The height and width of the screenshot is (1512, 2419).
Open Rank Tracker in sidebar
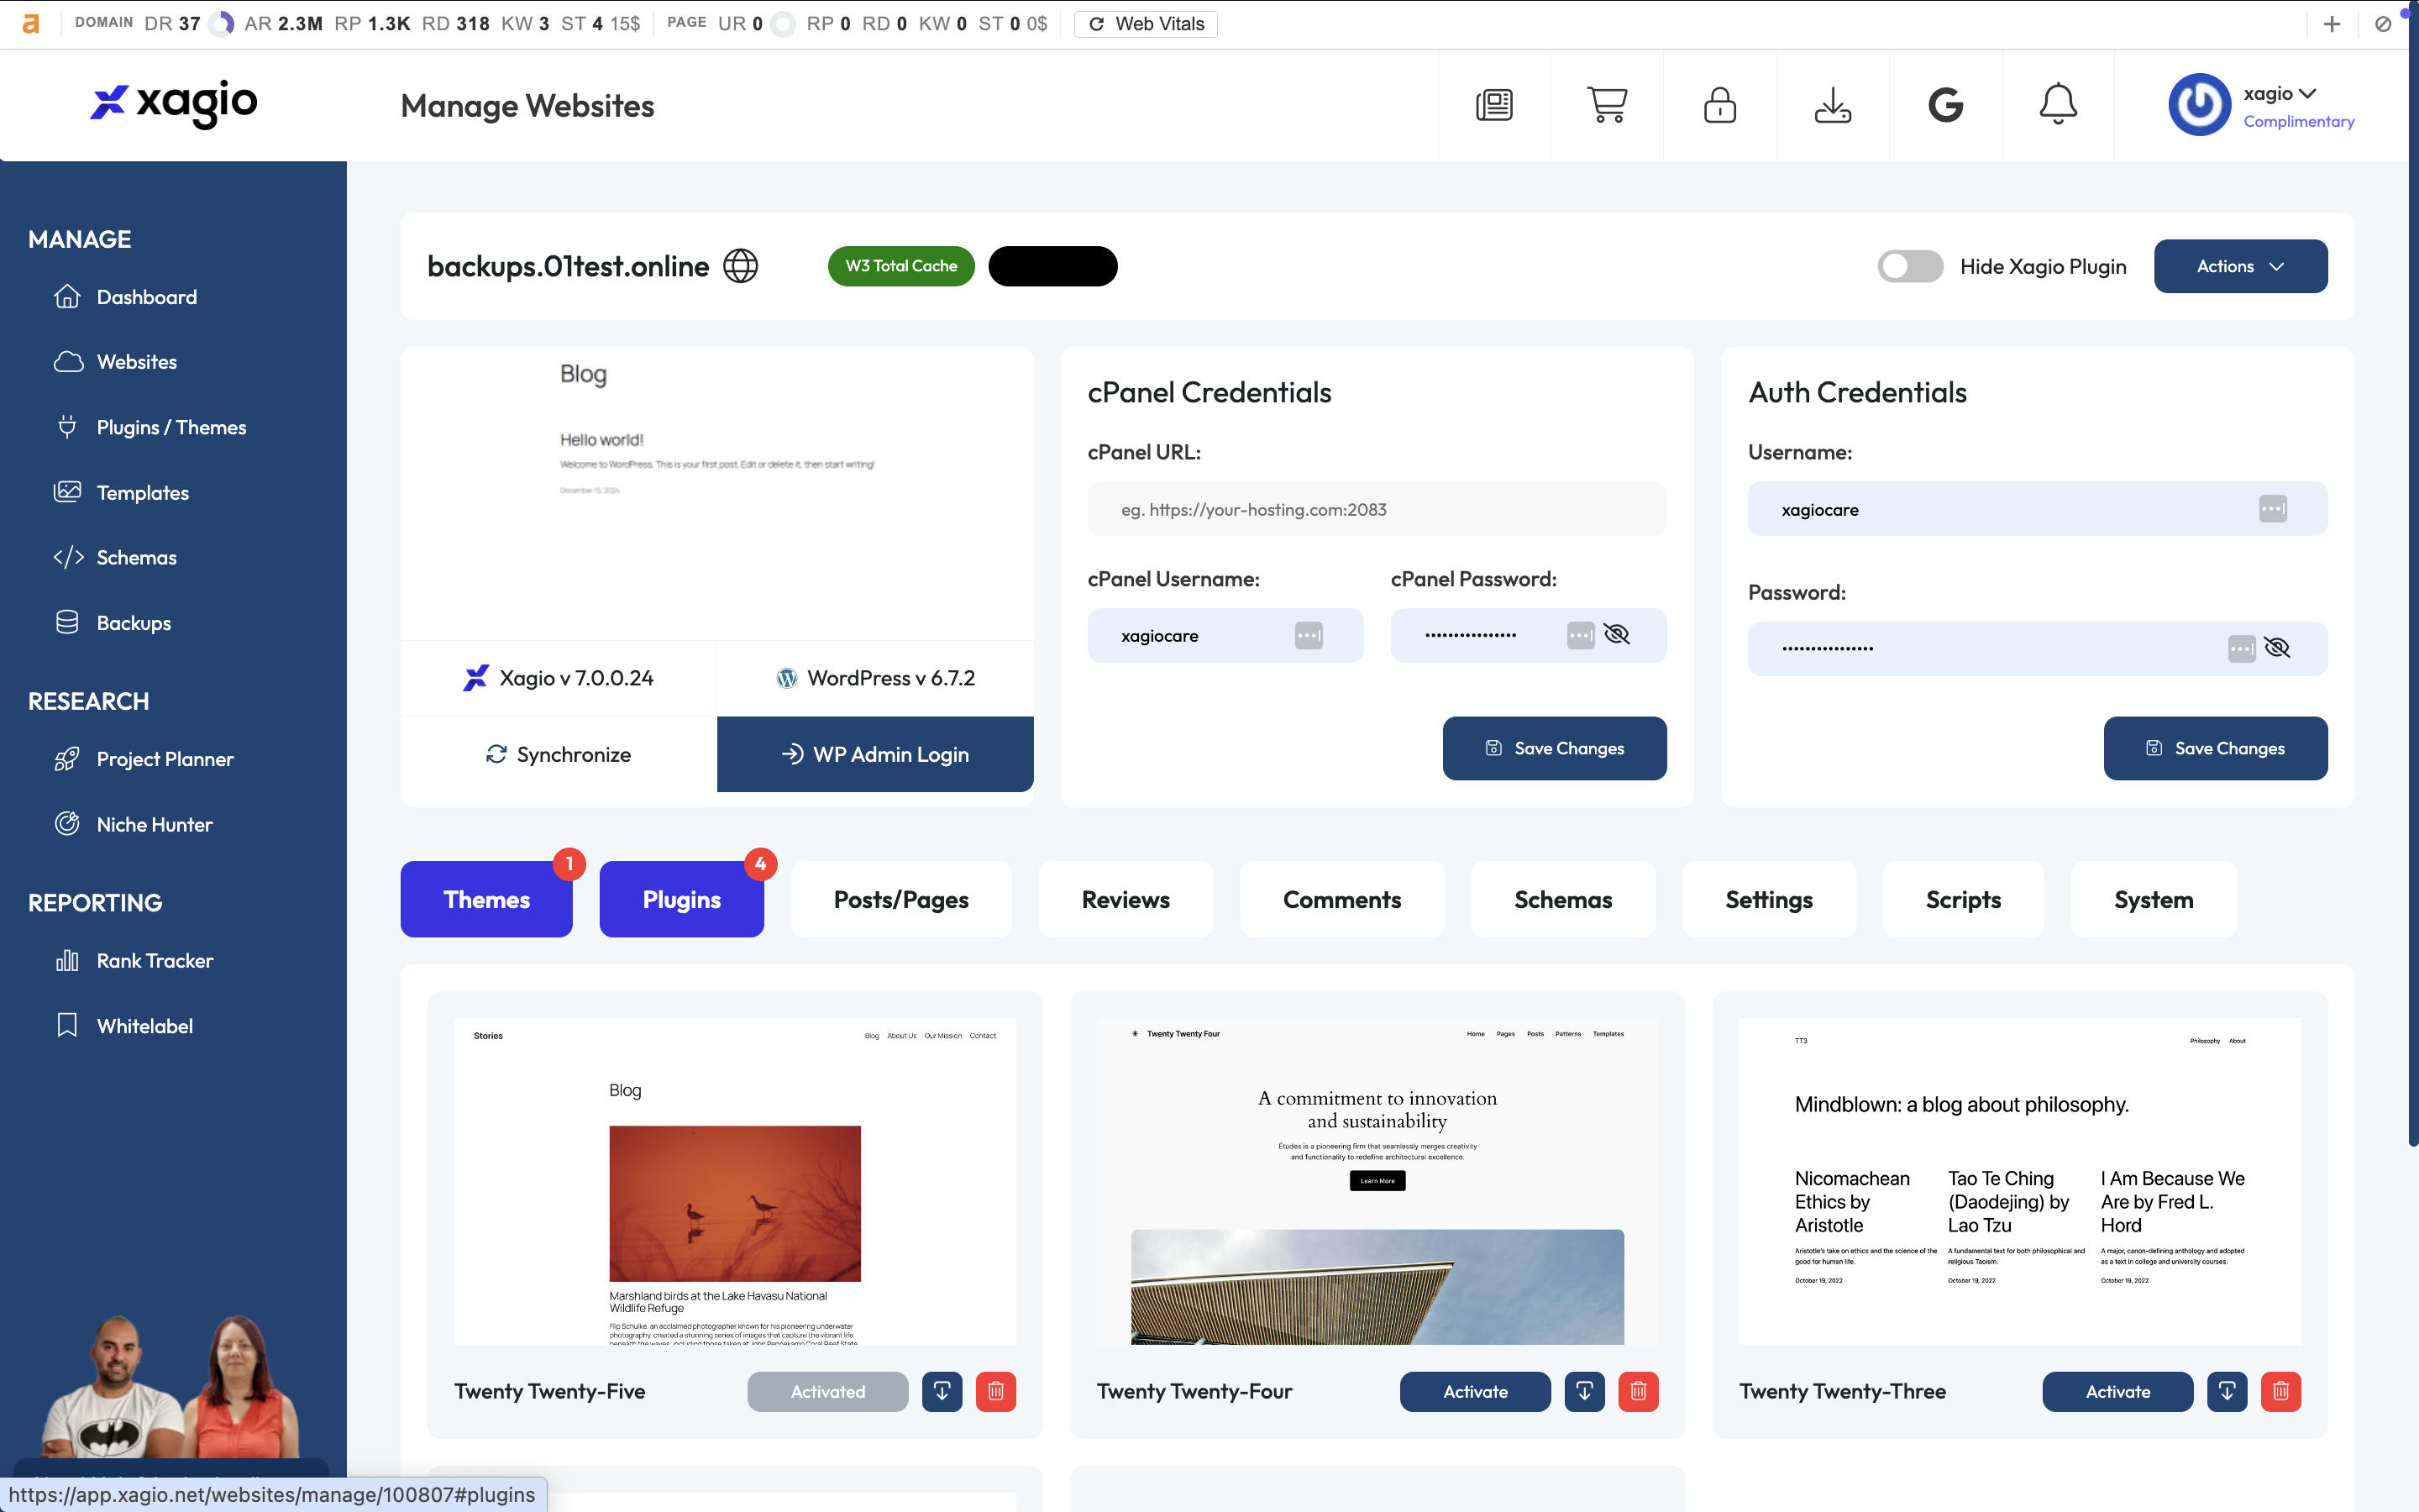click(154, 960)
